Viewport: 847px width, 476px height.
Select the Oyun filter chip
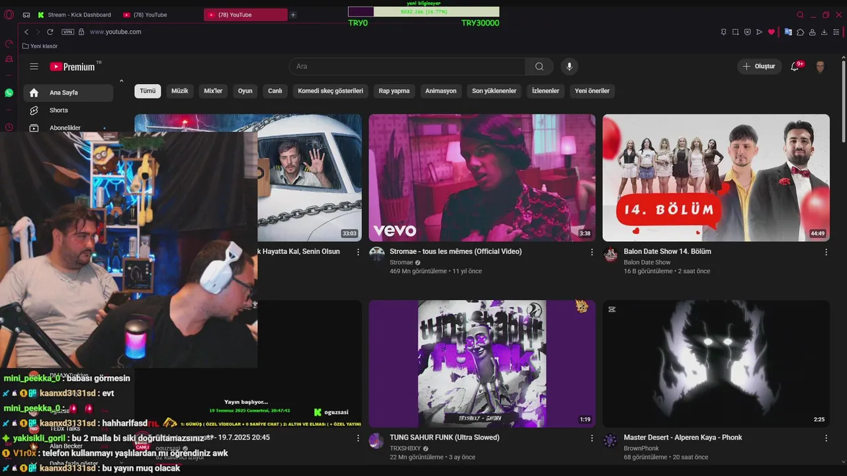(245, 91)
